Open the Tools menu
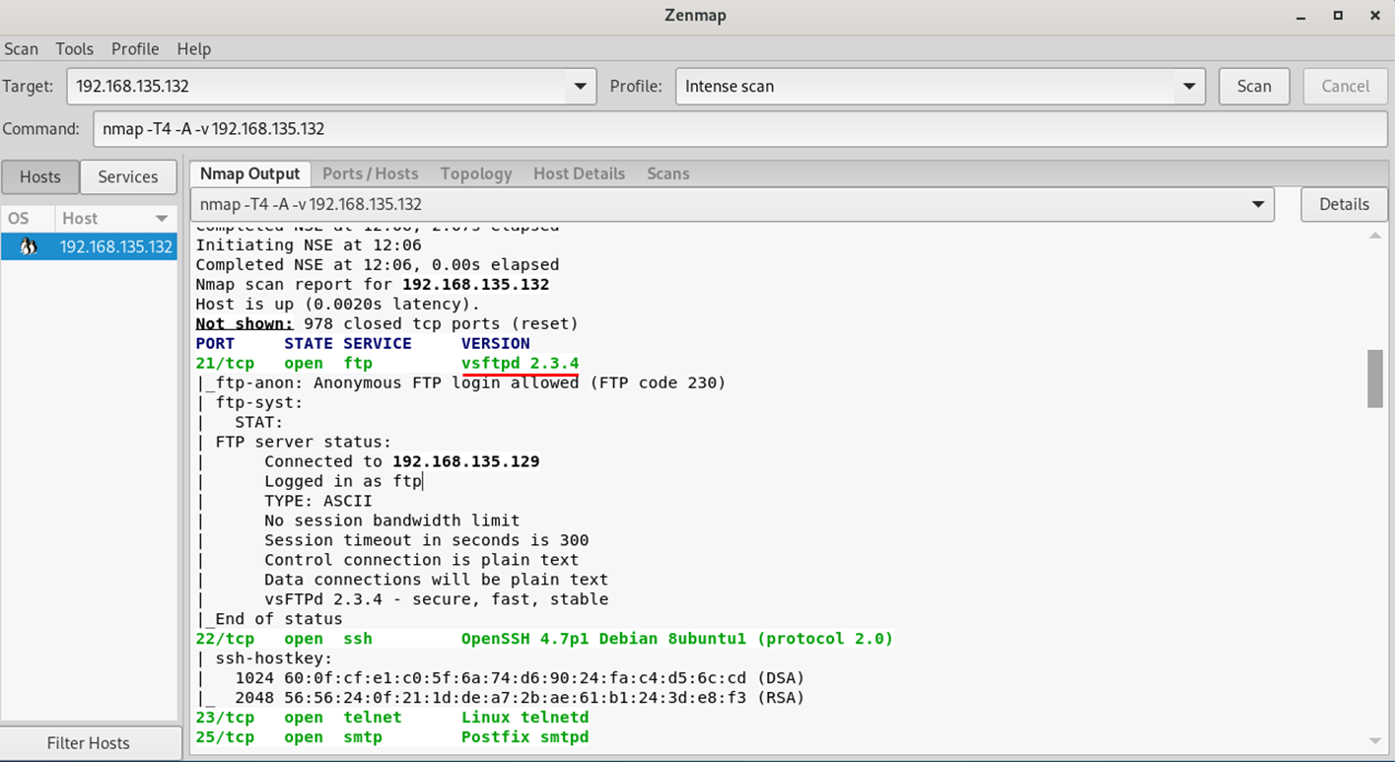This screenshot has height=762, width=1395. point(74,48)
